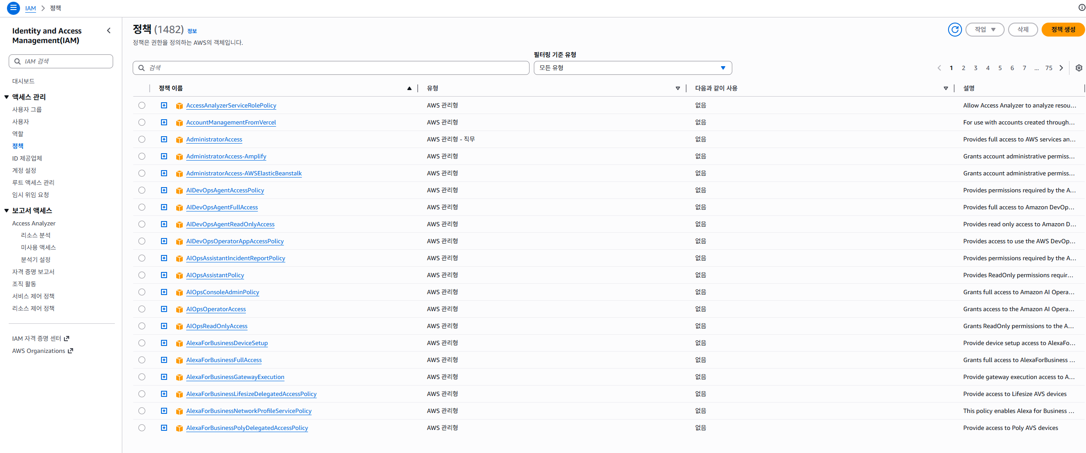The image size is (1086, 453).
Task: Open Access Analyzer in the sidebar
Action: pyautogui.click(x=34, y=223)
